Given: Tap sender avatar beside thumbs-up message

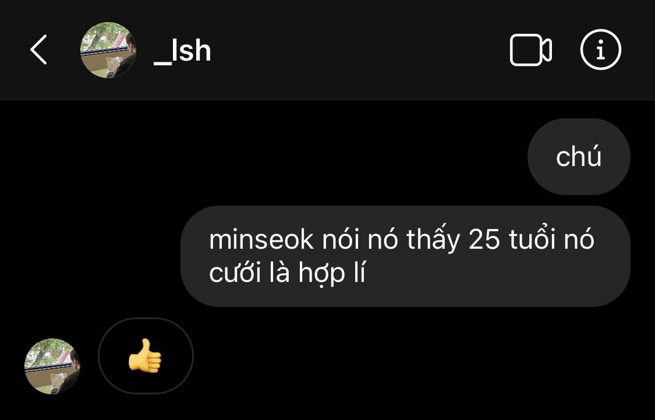Looking at the screenshot, I should (52, 366).
